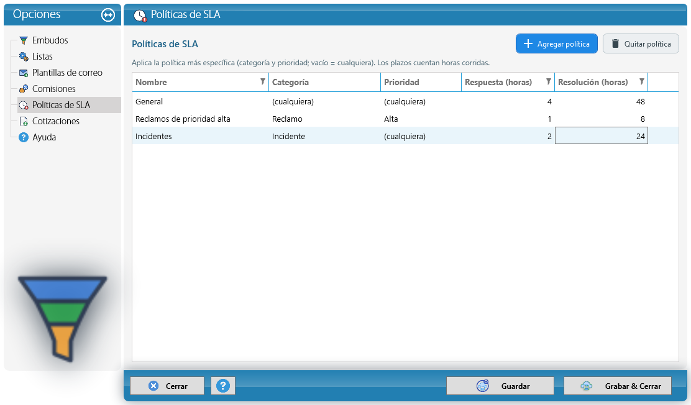This screenshot has width=691, height=405.
Task: Click Grabar & Cerrar button
Action: (618, 386)
